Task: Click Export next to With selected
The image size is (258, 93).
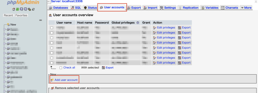Action: tap(110, 67)
